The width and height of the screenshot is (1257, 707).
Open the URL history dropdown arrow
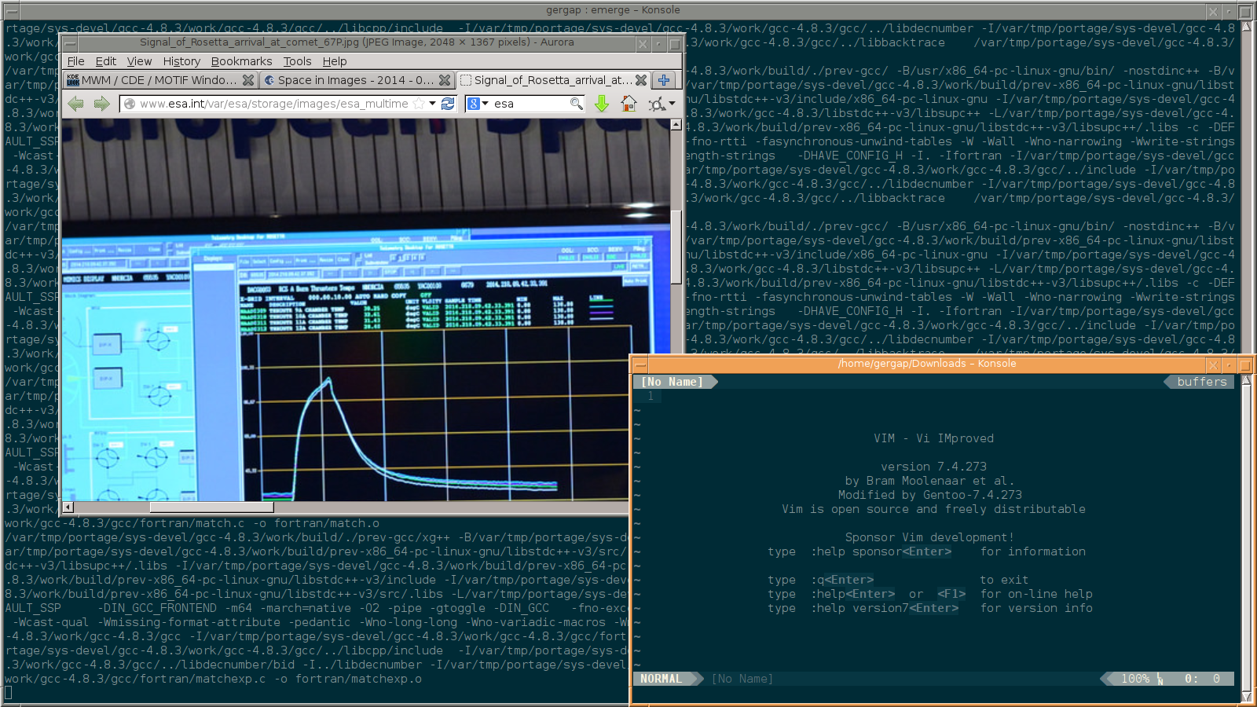(432, 104)
